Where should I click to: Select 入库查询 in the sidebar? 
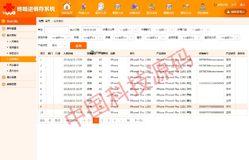(14, 41)
